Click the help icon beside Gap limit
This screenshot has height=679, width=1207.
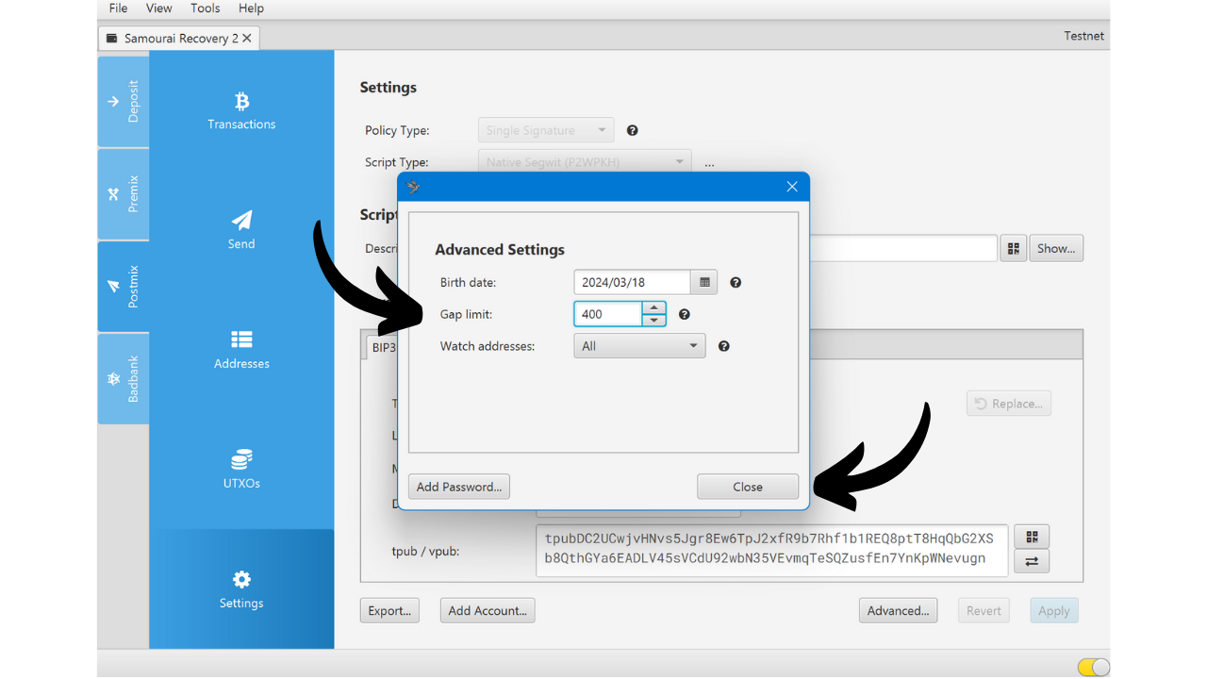(x=685, y=314)
